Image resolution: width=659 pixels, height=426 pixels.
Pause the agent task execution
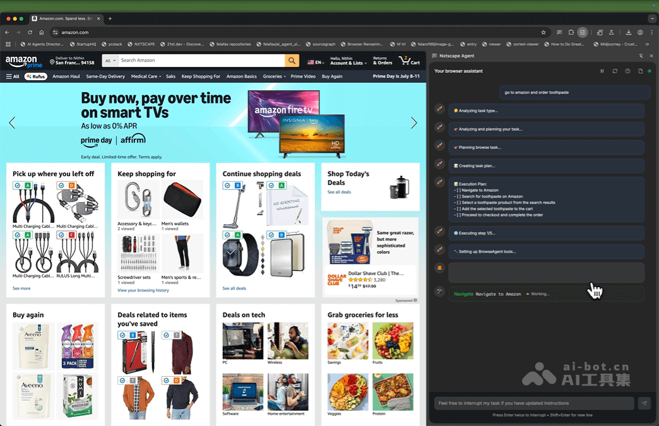[x=602, y=71]
